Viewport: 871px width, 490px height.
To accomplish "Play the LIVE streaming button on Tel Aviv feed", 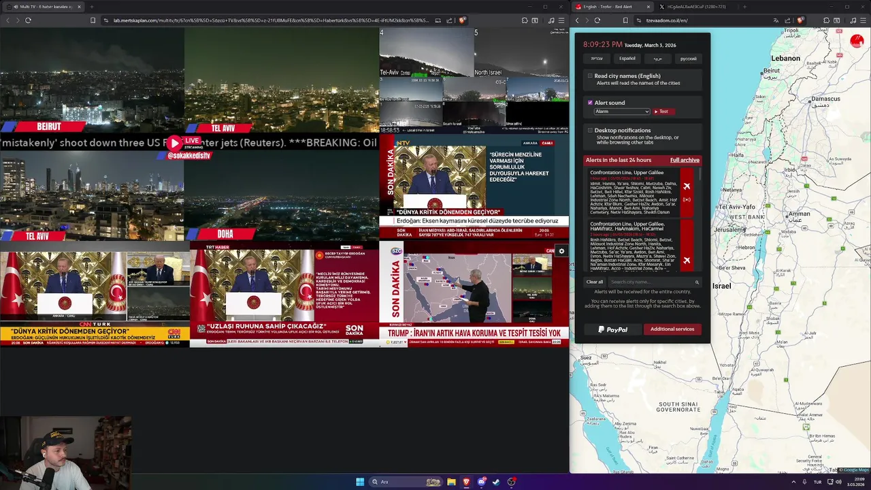I will click(175, 143).
